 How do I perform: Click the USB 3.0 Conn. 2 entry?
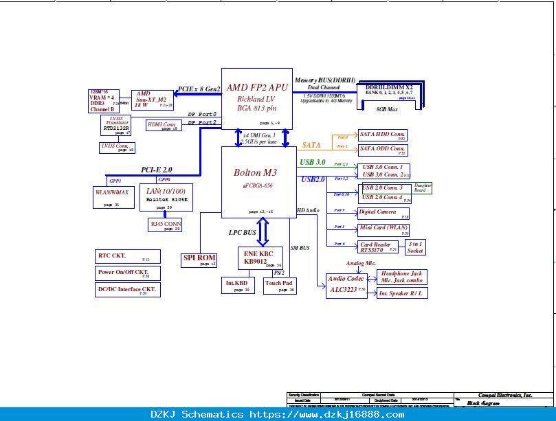tap(383, 174)
